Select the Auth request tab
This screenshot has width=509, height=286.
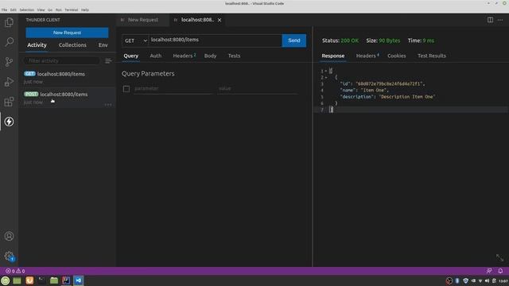[x=156, y=56]
